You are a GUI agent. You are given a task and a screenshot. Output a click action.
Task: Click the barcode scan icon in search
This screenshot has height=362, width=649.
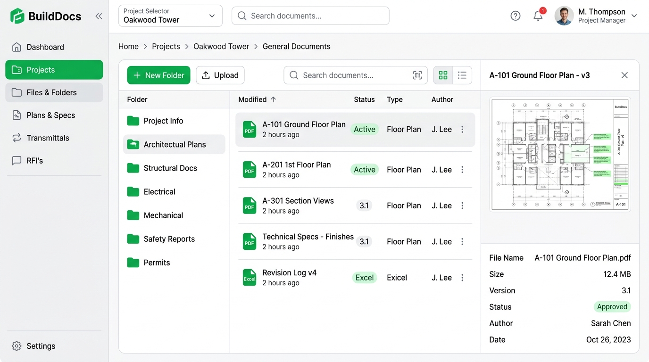pos(417,75)
